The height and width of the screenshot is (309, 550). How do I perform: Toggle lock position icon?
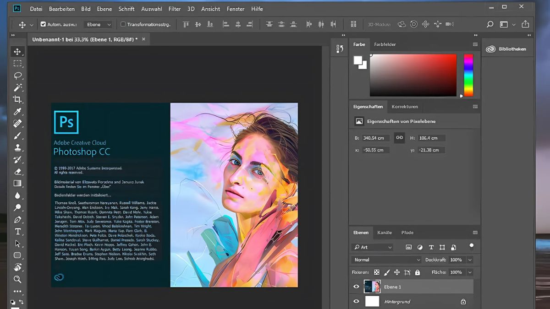click(x=397, y=272)
